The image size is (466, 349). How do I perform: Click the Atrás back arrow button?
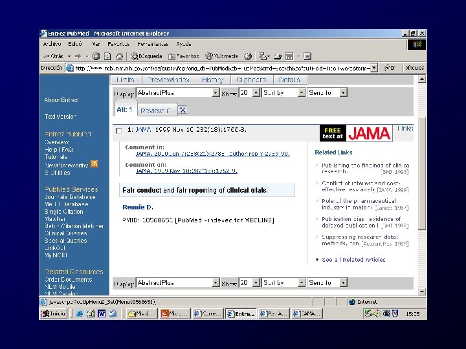tap(54, 56)
